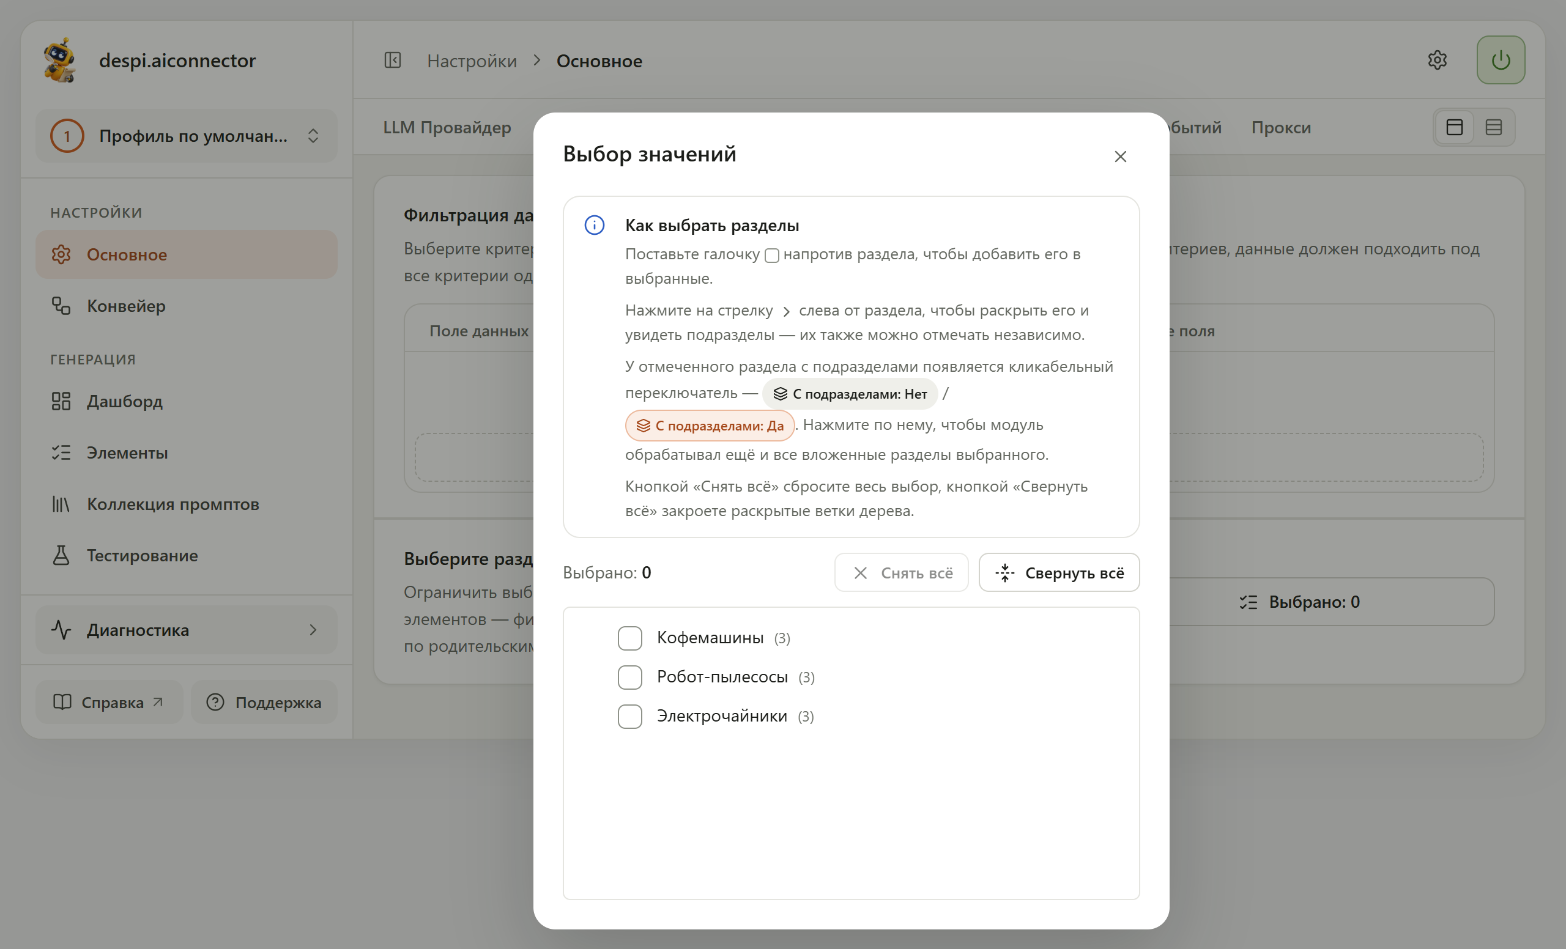Screen dimensions: 1566x949
Task: Expand the Диагностика section
Action: (x=186, y=629)
